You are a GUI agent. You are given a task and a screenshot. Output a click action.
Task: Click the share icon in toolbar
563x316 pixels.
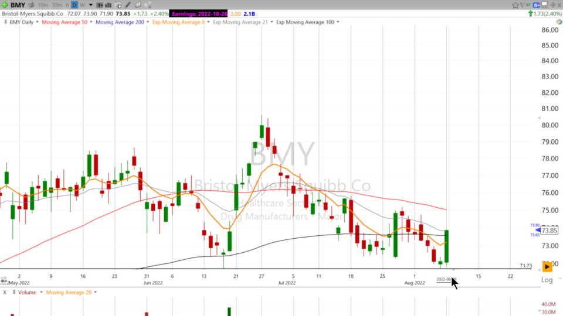147,5
